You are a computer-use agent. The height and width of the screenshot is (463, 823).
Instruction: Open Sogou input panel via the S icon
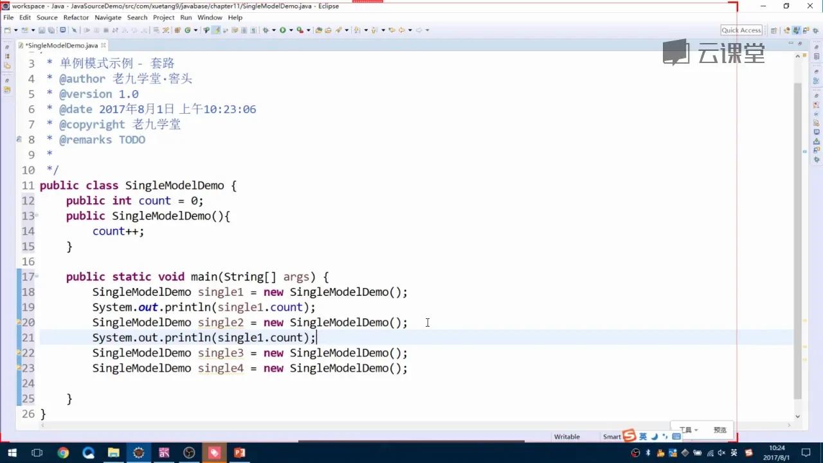click(628, 435)
